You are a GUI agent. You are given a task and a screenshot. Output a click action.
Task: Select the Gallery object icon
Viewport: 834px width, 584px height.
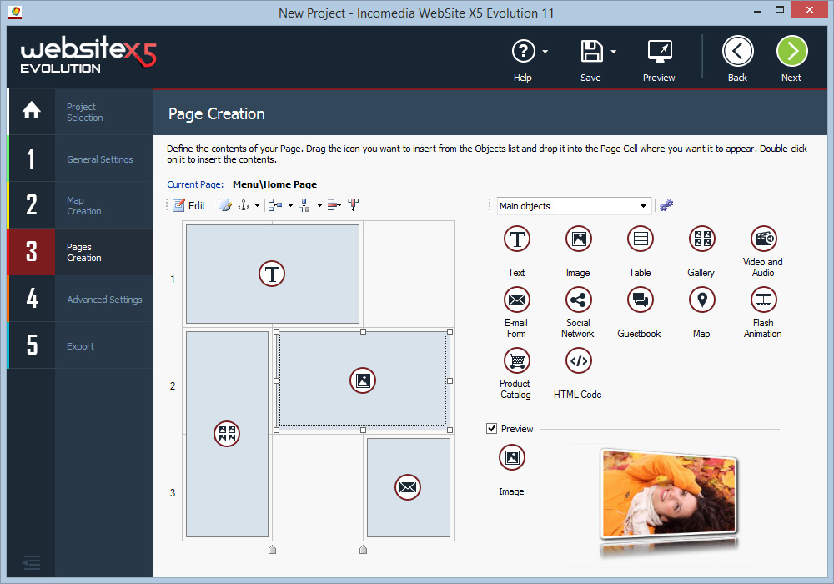coord(701,238)
